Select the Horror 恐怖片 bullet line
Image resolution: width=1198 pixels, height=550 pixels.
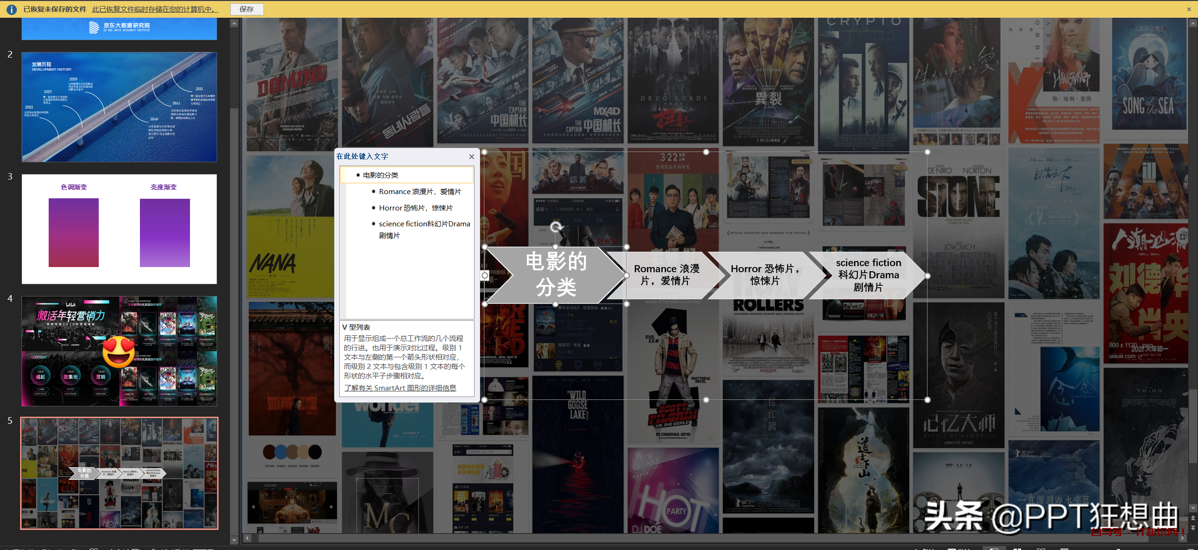coord(416,208)
